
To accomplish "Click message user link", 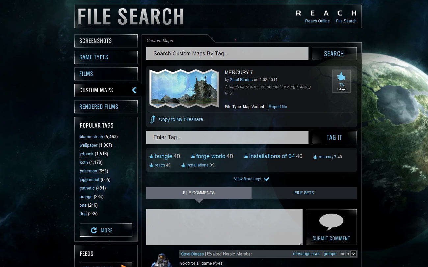I will (x=306, y=254).
